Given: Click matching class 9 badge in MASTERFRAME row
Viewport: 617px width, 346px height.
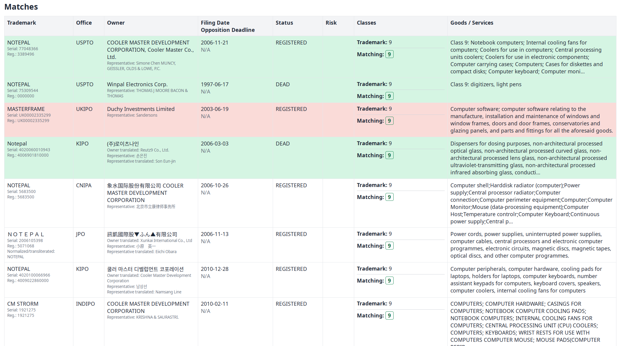Looking at the screenshot, I should [x=389, y=121].
